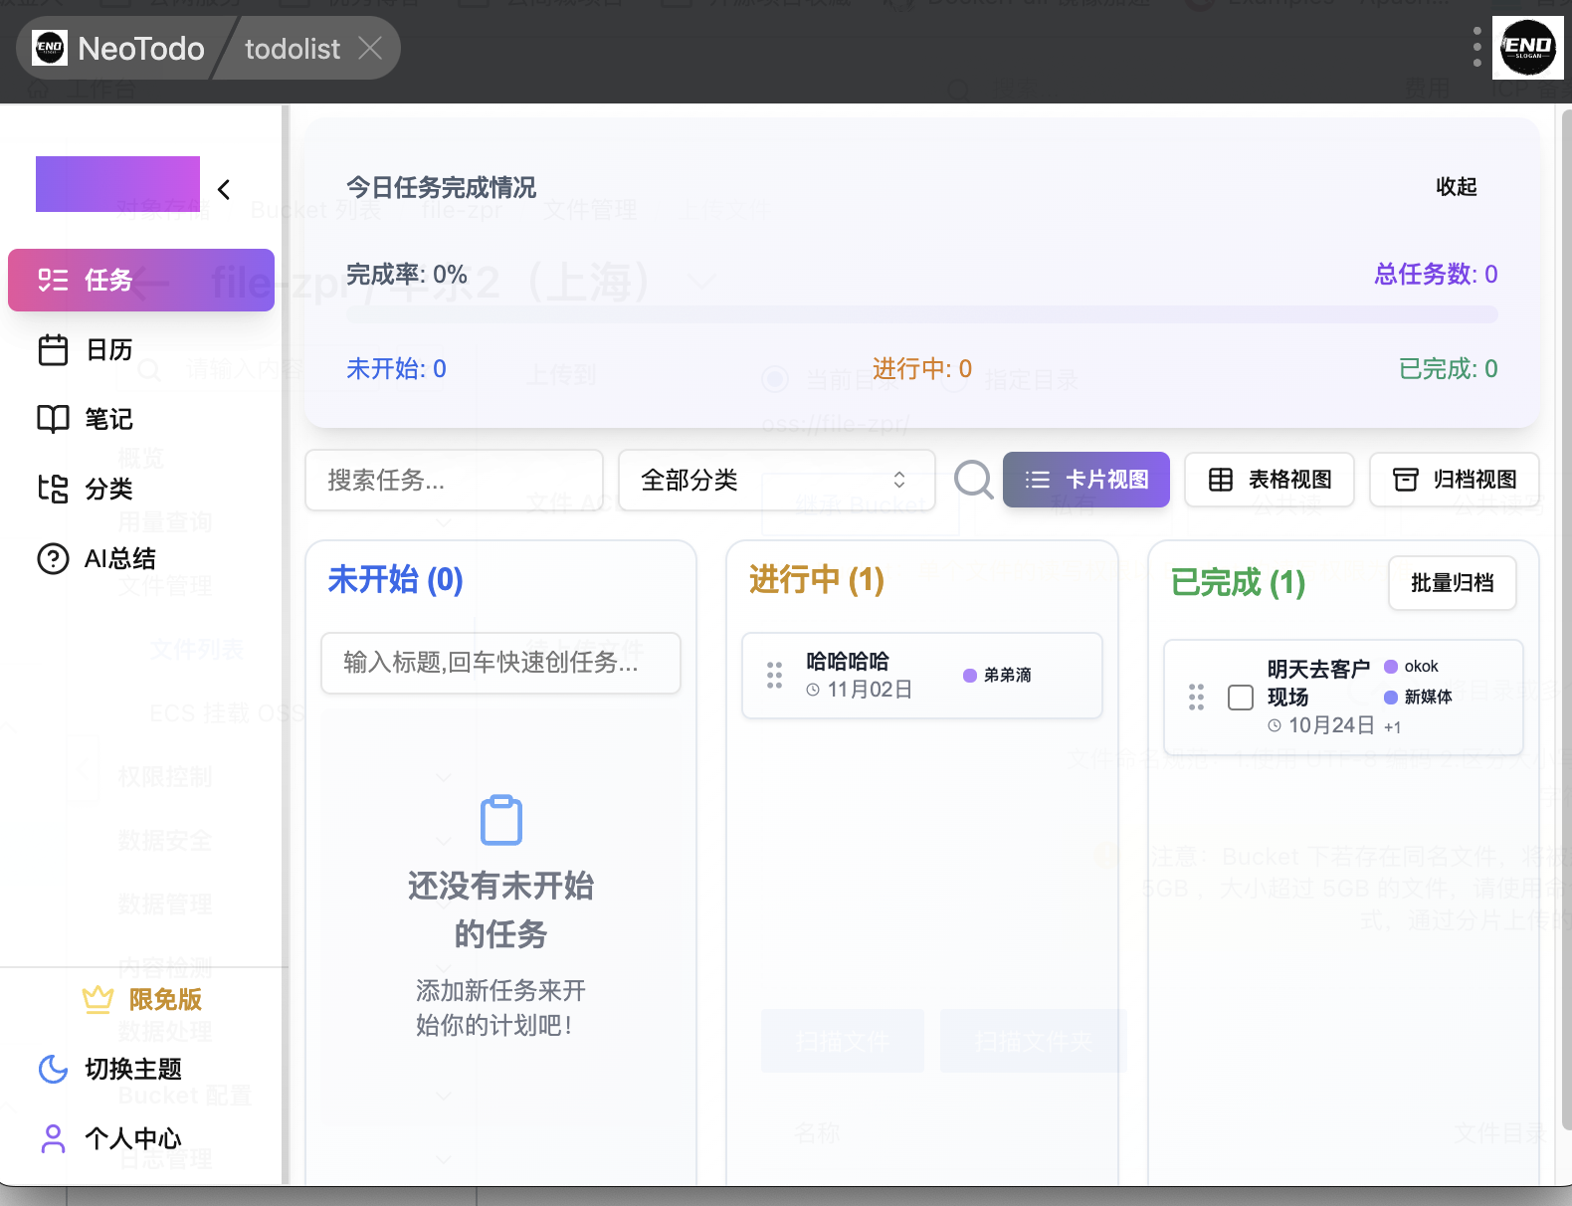Click the 已完成 (1) column header
This screenshot has width=1572, height=1206.
pos(1239,582)
